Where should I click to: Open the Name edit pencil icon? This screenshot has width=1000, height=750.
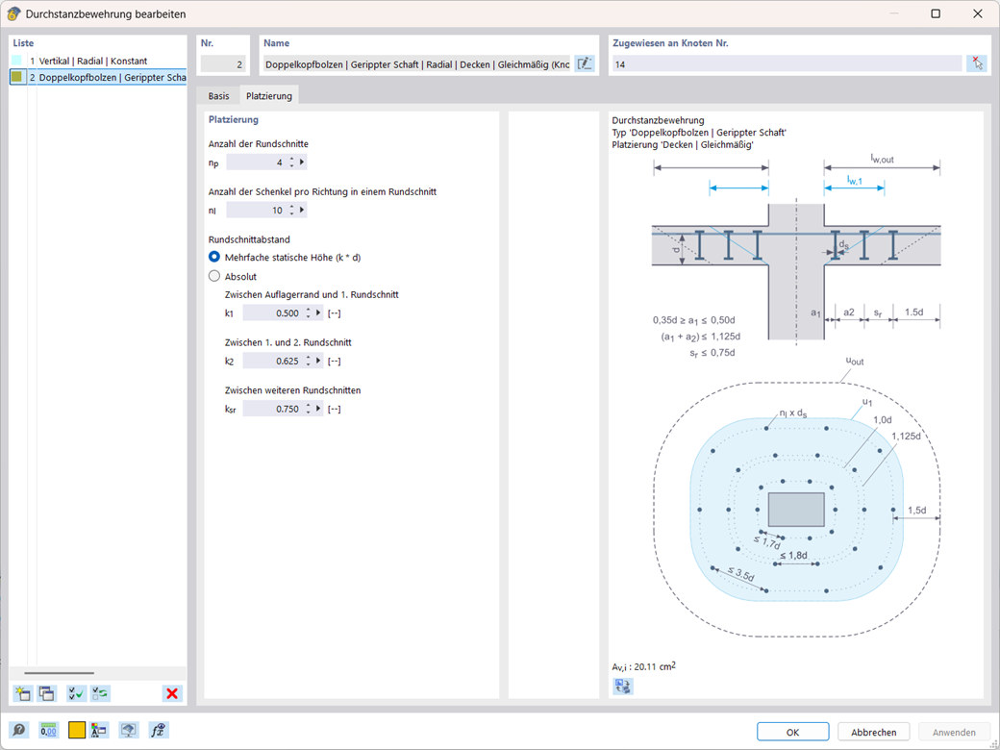(x=585, y=62)
